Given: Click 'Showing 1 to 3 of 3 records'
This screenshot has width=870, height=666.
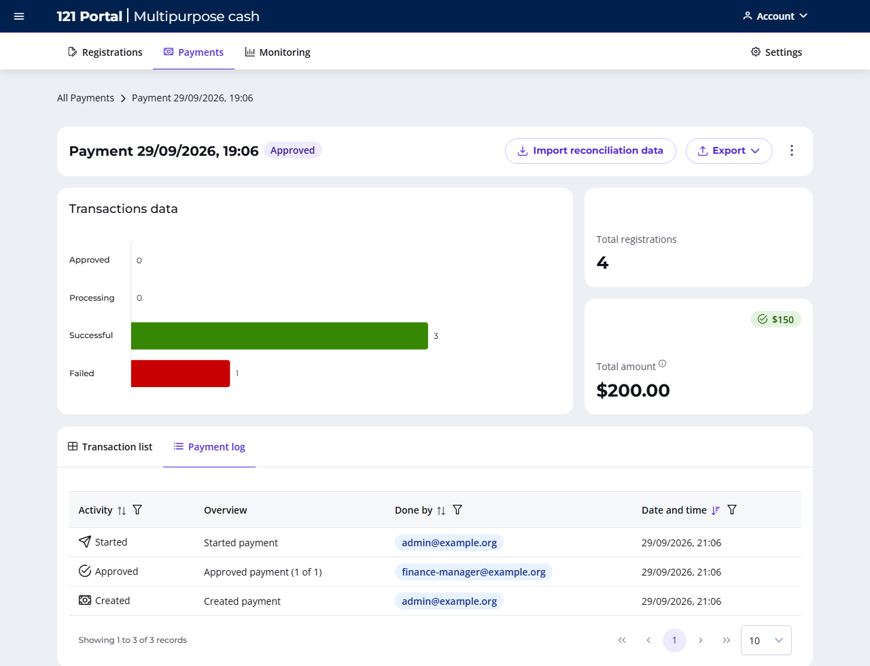Looking at the screenshot, I should [133, 640].
